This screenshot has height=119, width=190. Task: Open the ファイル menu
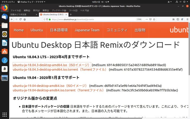pos(16,10)
